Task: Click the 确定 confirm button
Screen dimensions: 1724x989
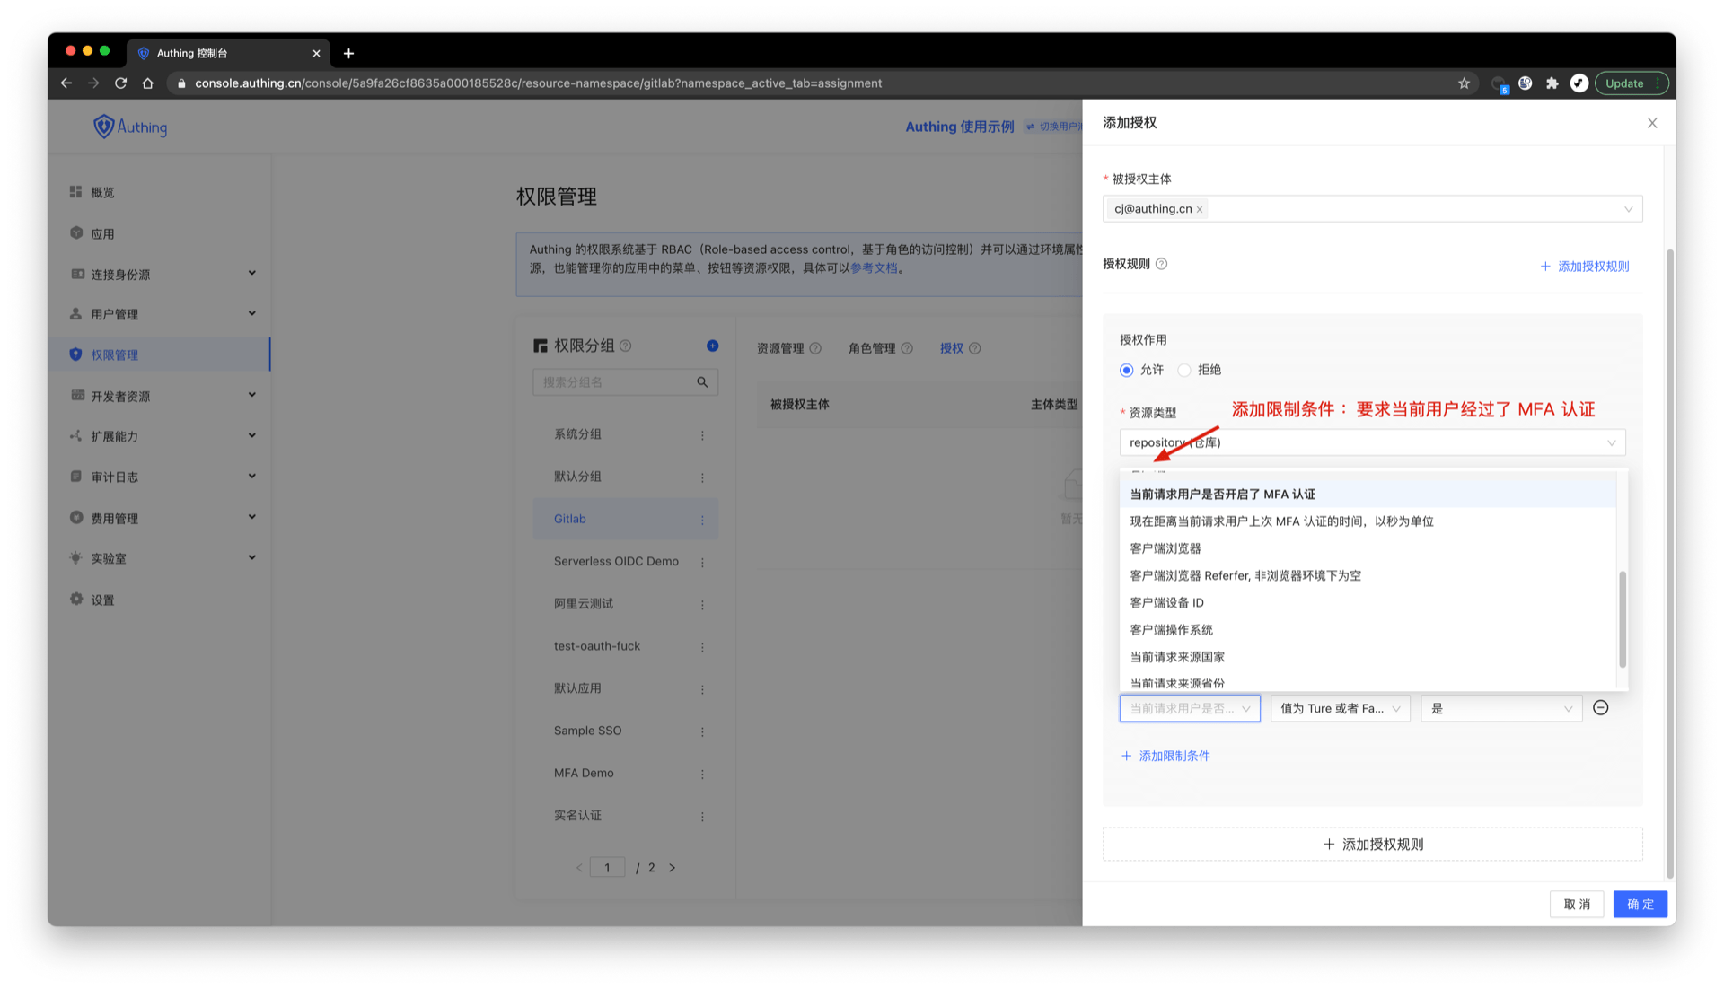Action: [1639, 904]
